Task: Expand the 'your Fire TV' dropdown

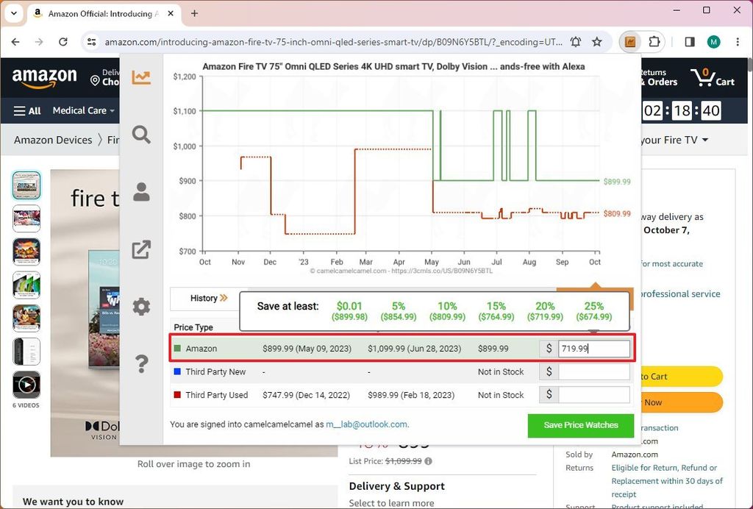Action: [674, 140]
